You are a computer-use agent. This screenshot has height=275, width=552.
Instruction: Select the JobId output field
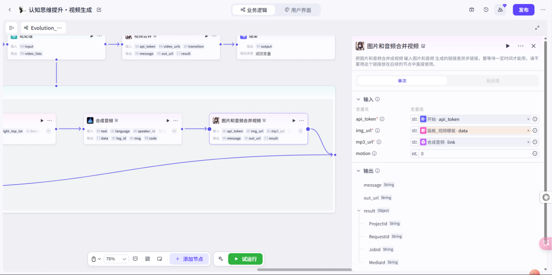375,249
